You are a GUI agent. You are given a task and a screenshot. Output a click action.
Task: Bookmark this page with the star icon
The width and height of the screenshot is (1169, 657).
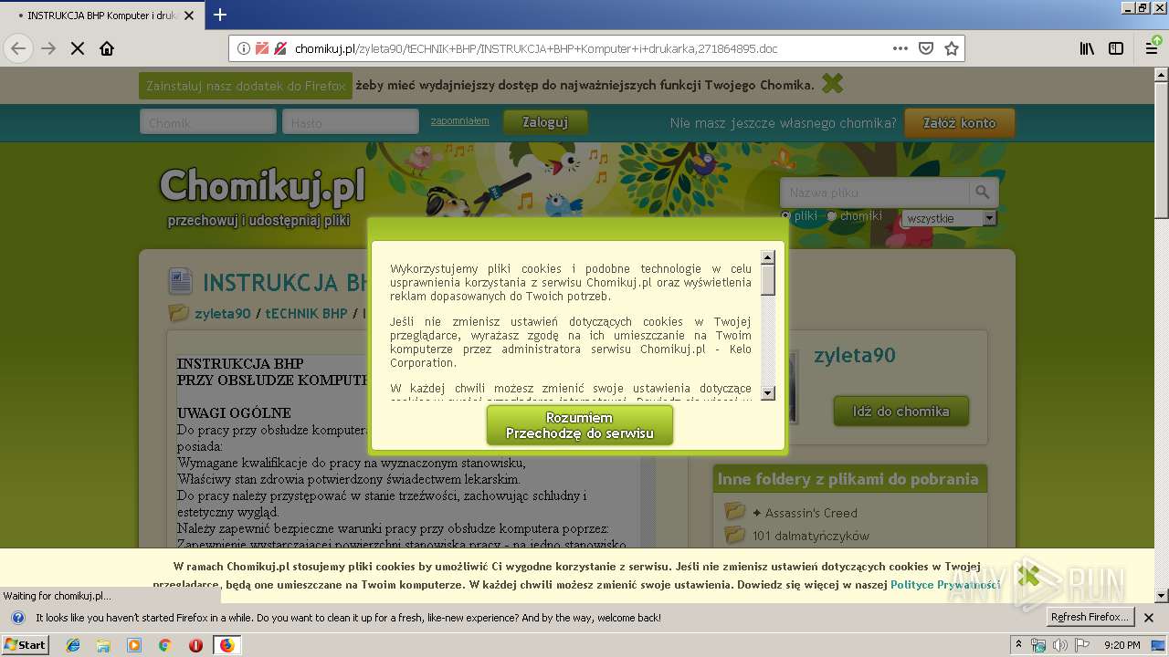click(952, 48)
